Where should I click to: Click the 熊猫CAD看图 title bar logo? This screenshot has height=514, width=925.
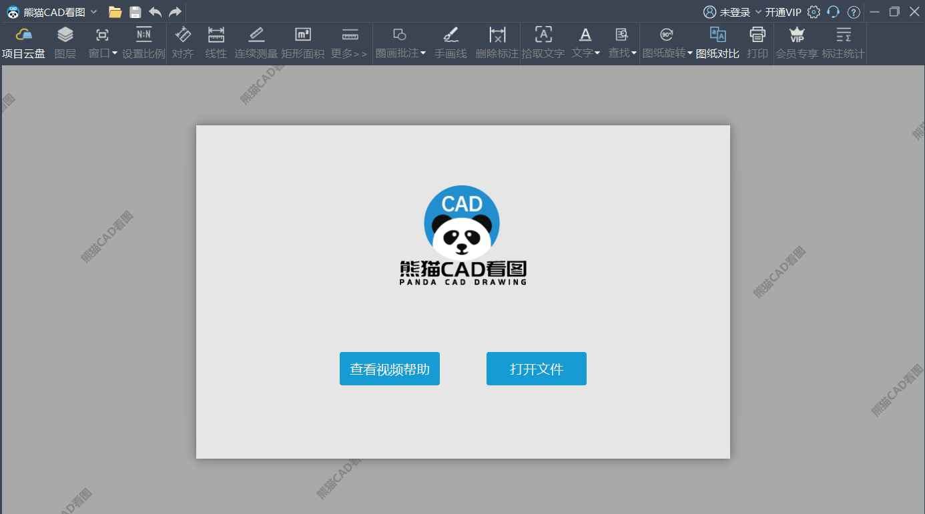(13, 12)
